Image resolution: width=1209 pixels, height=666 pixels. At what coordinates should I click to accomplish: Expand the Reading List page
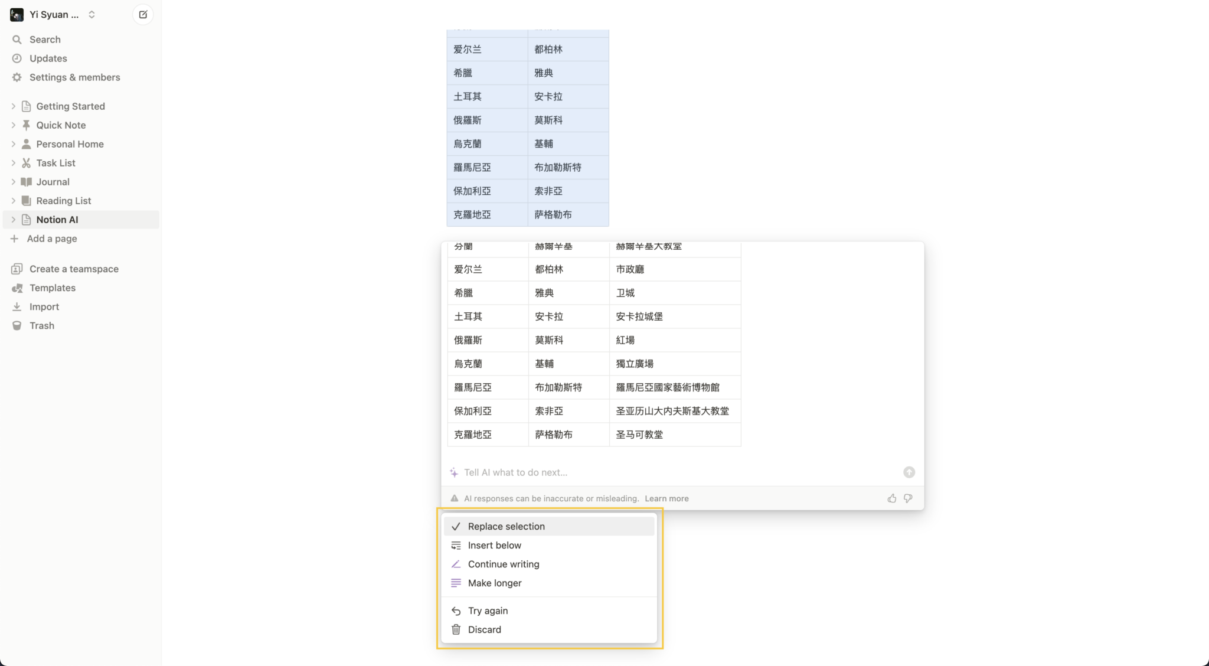13,200
